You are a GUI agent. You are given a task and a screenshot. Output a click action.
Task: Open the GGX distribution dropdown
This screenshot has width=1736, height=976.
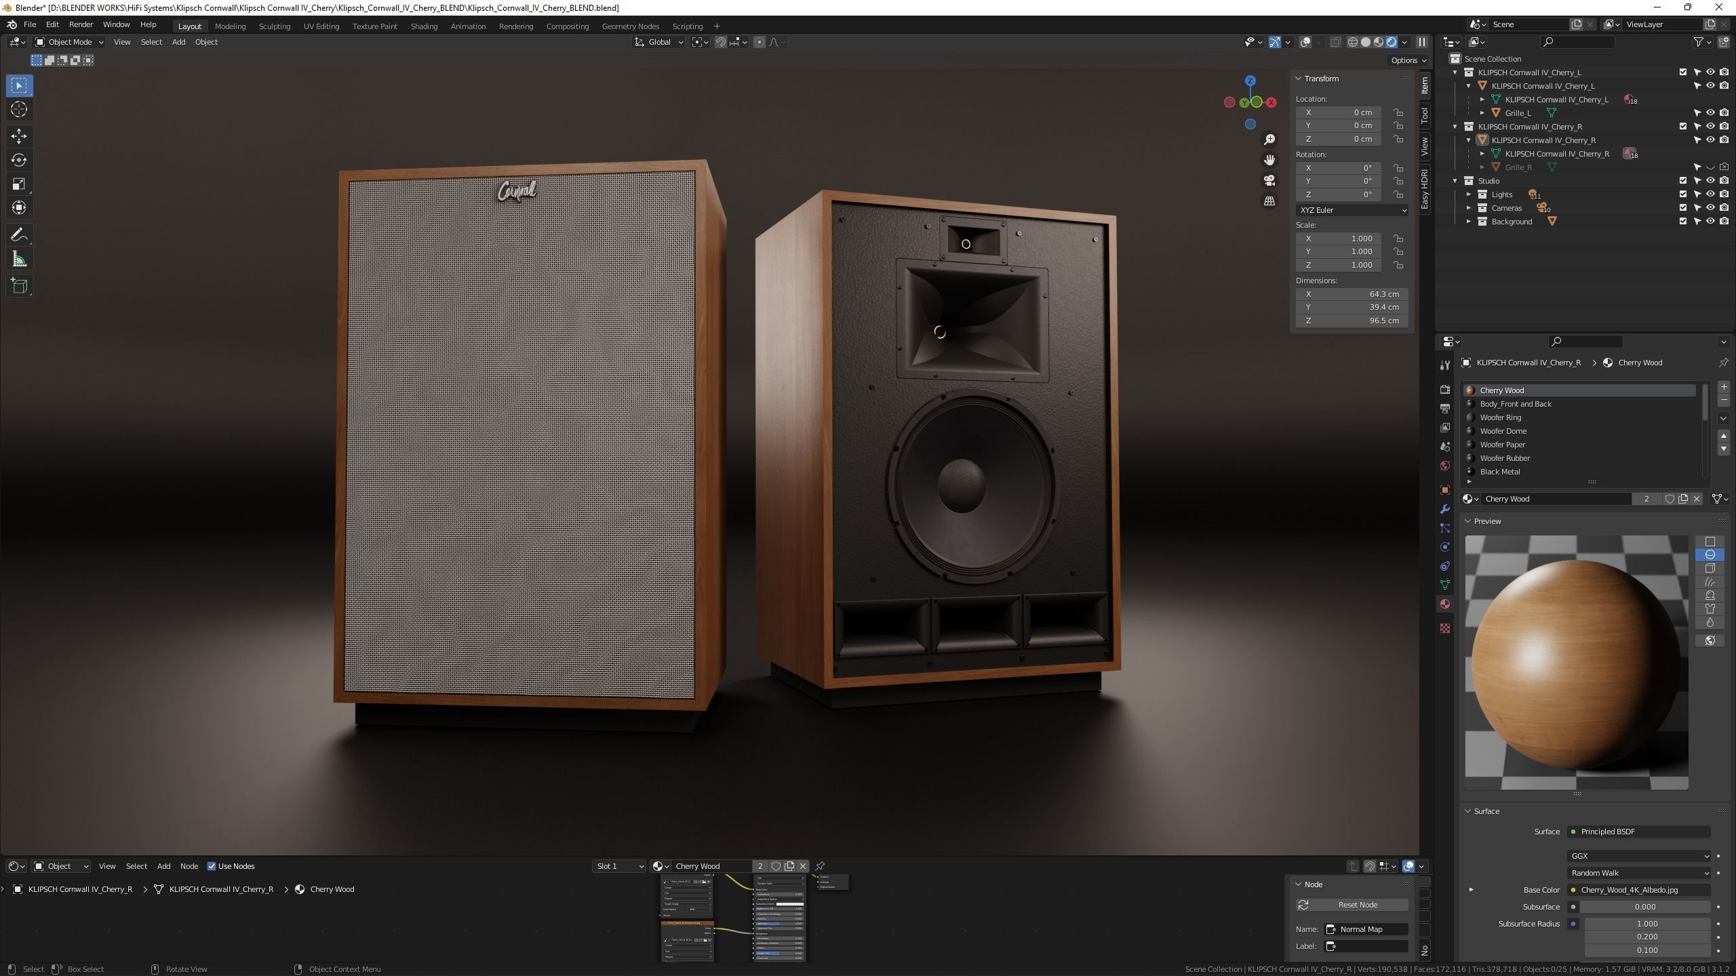point(1638,856)
